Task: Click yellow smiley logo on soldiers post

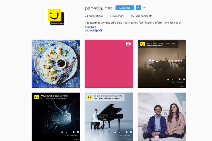Action: (x=143, y=44)
